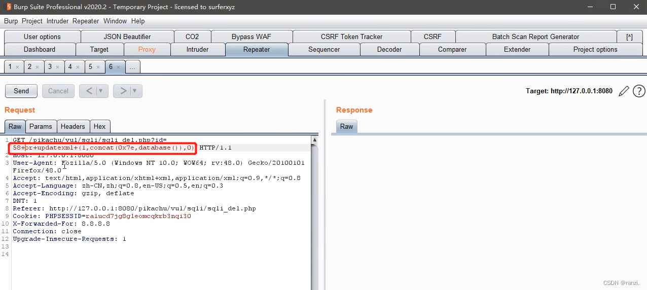
Task: Click the scroll-up arrow of request editor
Action: 314,140
